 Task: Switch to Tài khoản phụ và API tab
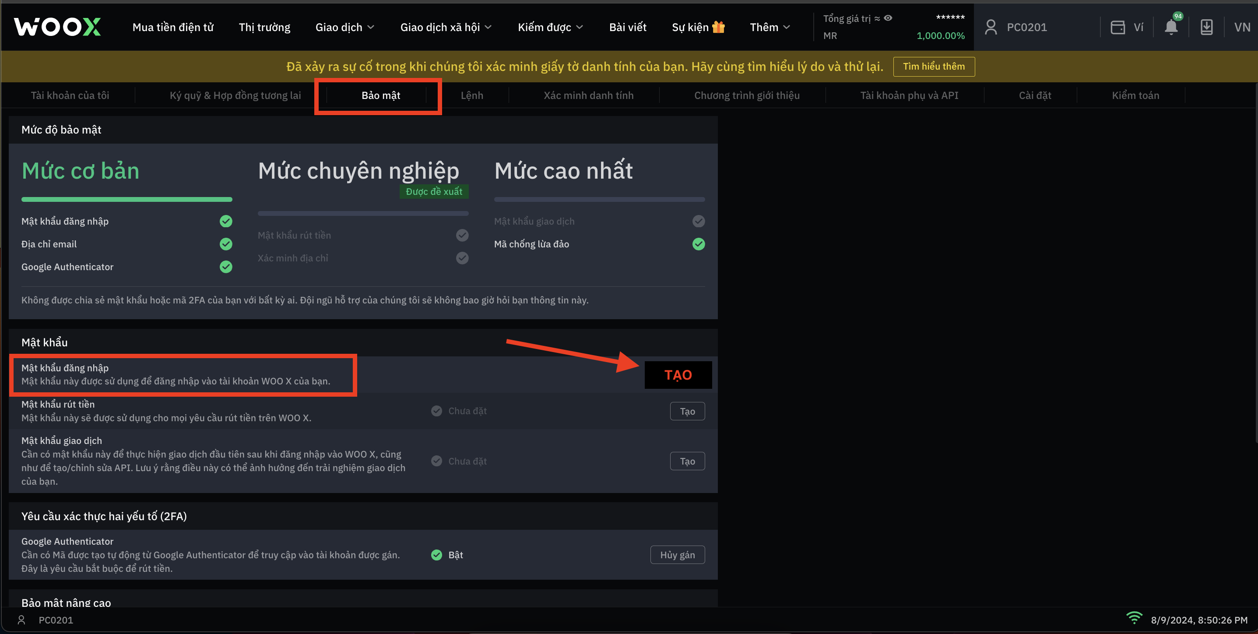909,95
